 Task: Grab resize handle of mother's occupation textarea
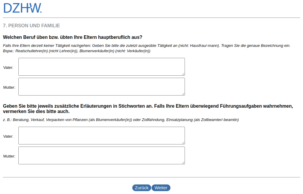pyautogui.click(x=183, y=94)
